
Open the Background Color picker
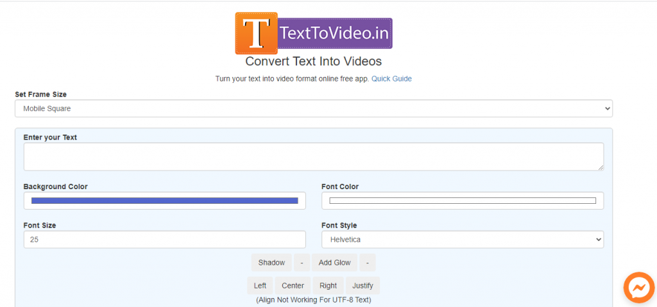point(165,201)
